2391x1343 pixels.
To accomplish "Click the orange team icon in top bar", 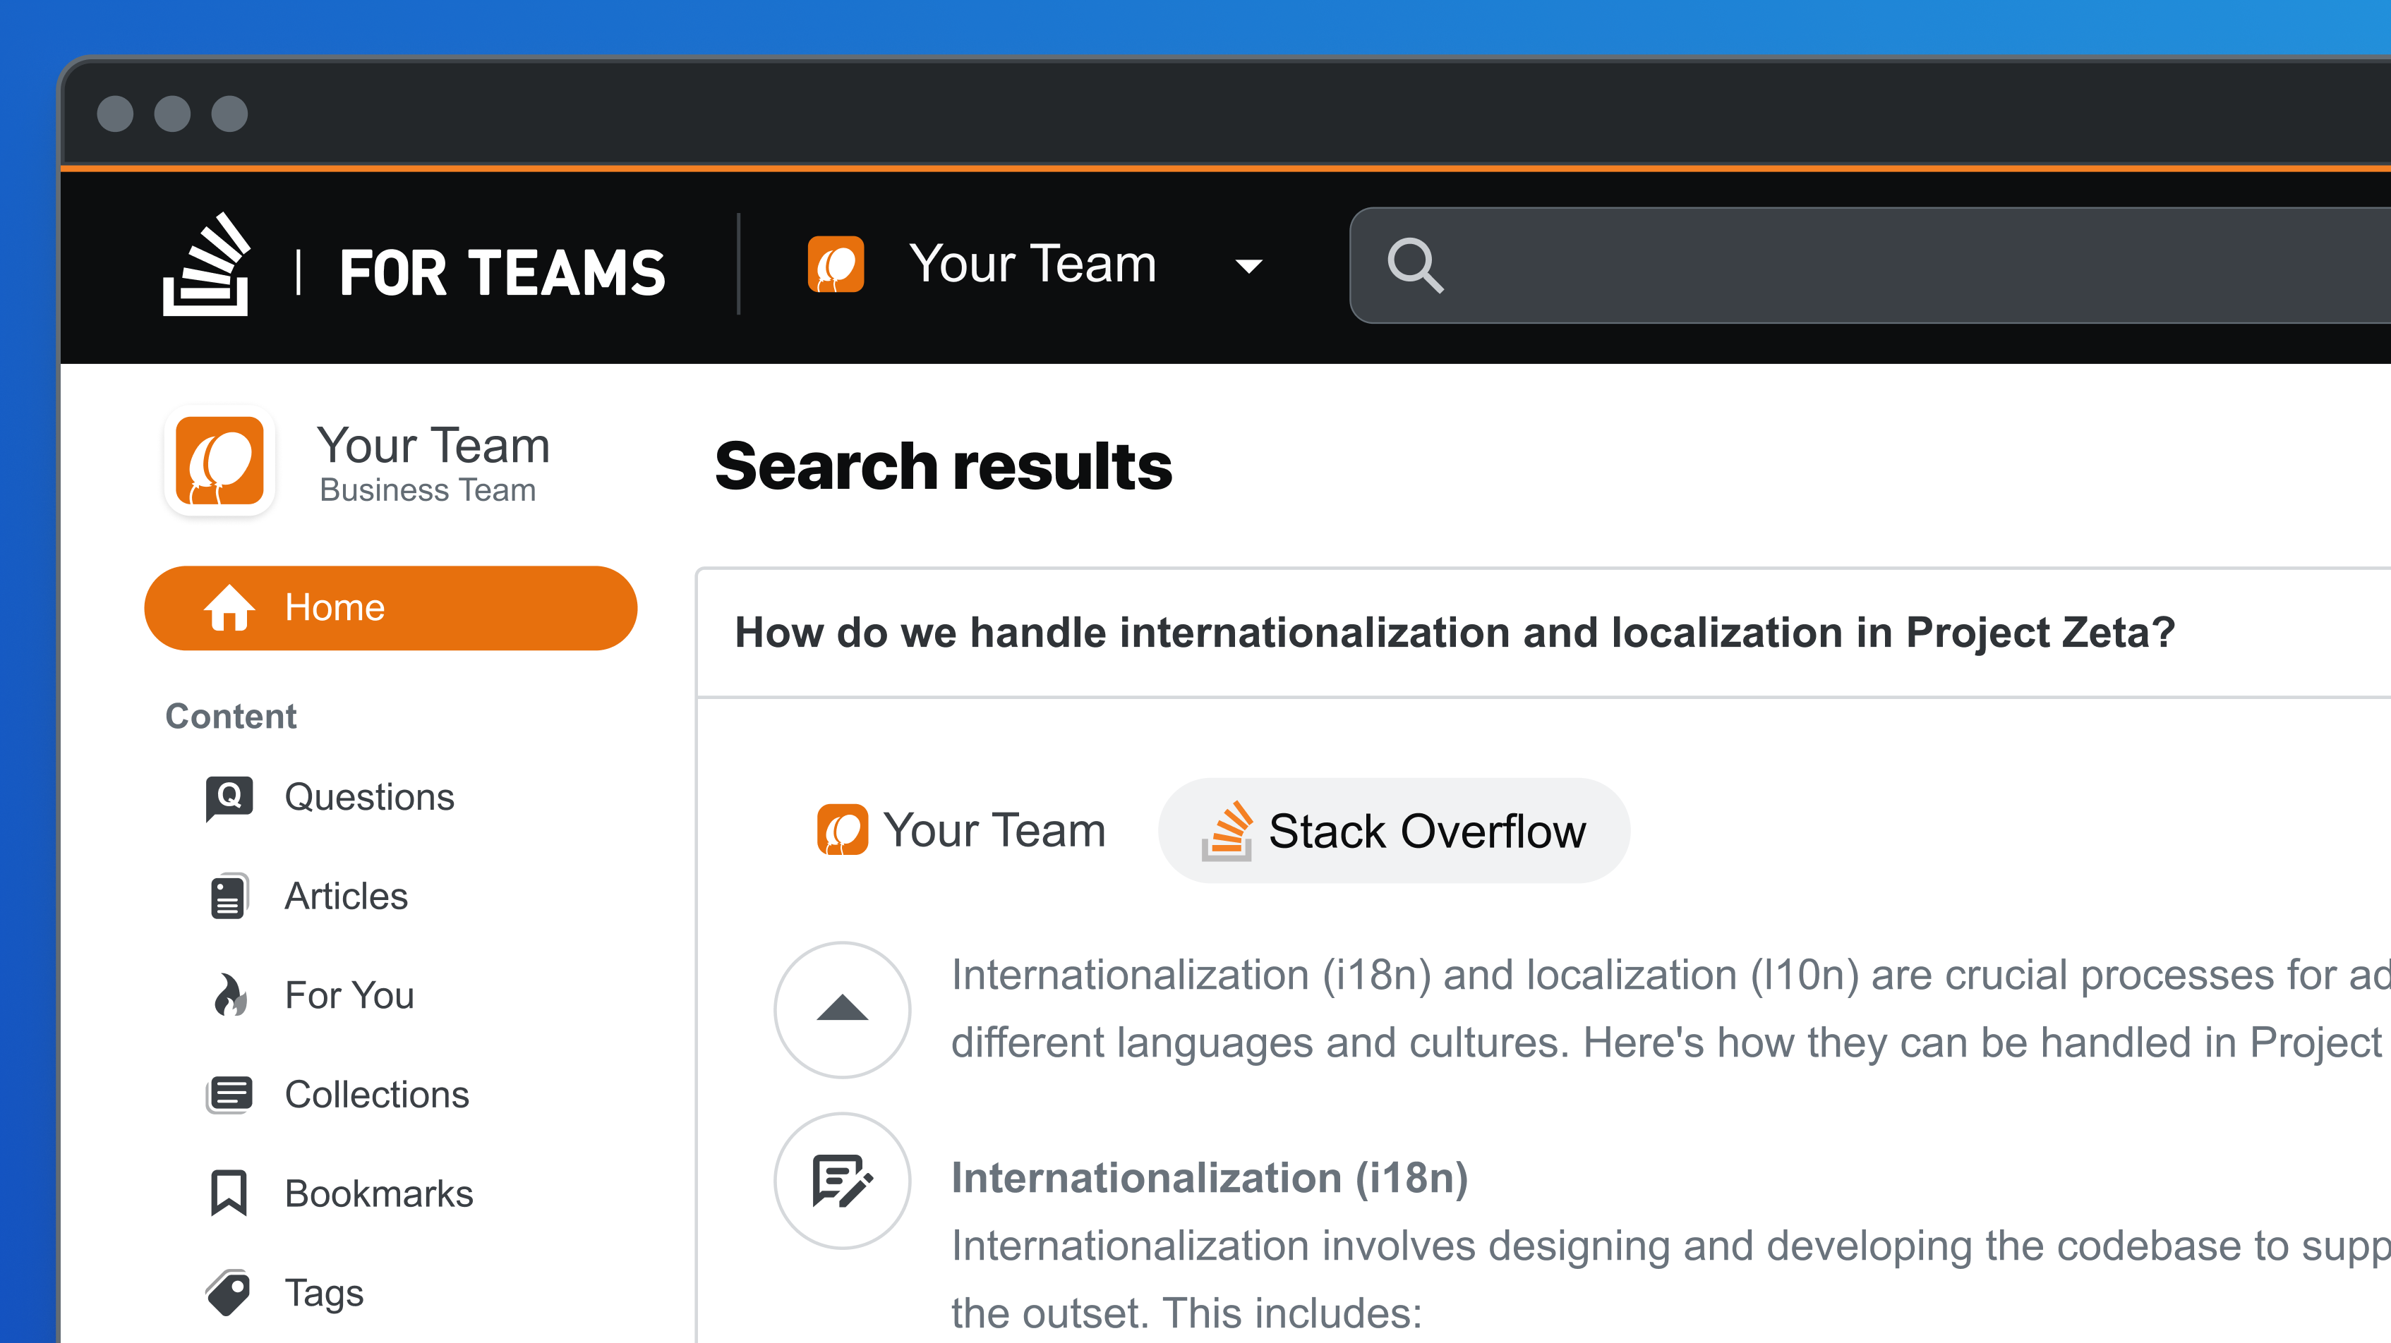I will 836,265.
